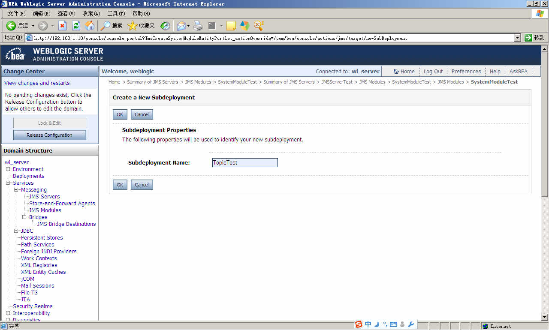Viewport: 549px width, 330px height.
Task: Open the 查看 (View) menu
Action: pos(66,14)
